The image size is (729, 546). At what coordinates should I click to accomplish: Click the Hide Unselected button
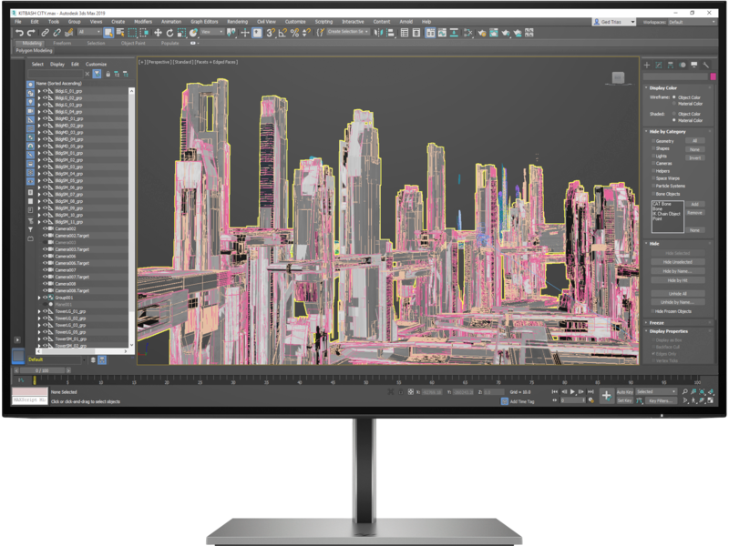pos(678,262)
